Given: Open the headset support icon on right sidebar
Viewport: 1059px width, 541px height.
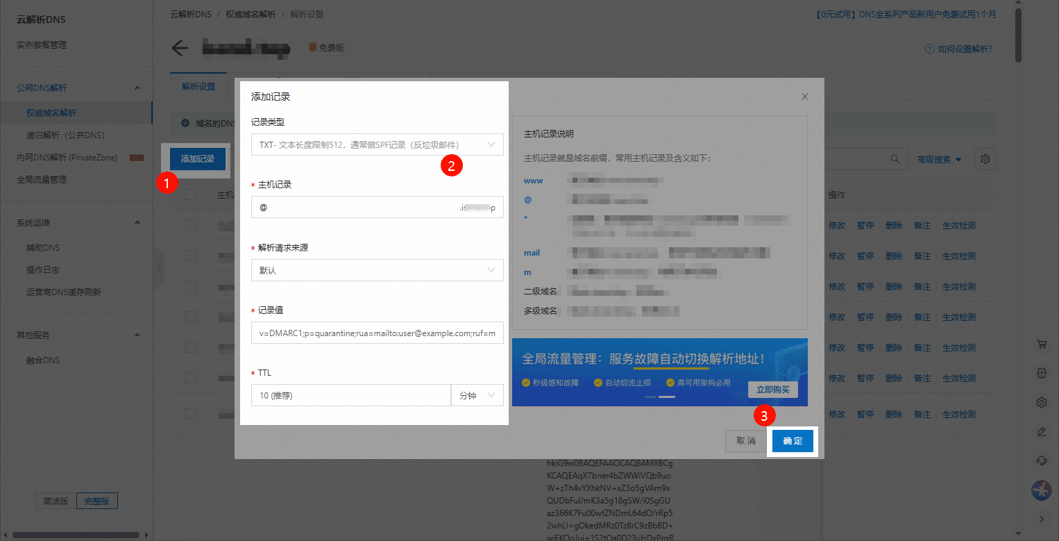Looking at the screenshot, I should coord(1042,460).
